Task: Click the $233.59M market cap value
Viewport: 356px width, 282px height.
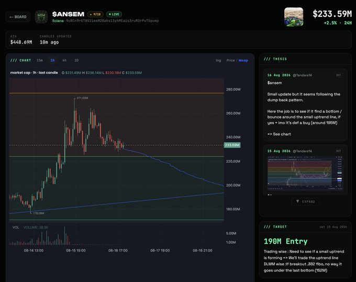Action: [x=332, y=14]
